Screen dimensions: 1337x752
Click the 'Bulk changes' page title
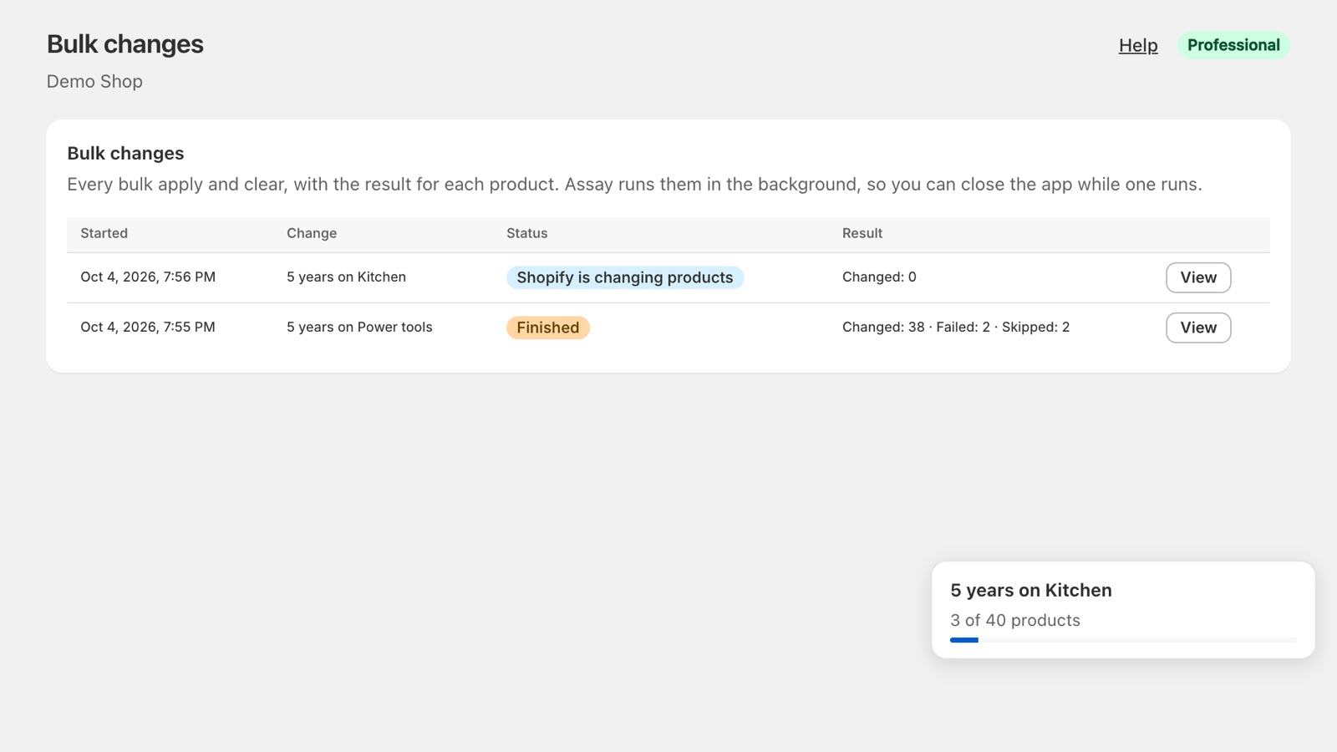pyautogui.click(x=125, y=44)
